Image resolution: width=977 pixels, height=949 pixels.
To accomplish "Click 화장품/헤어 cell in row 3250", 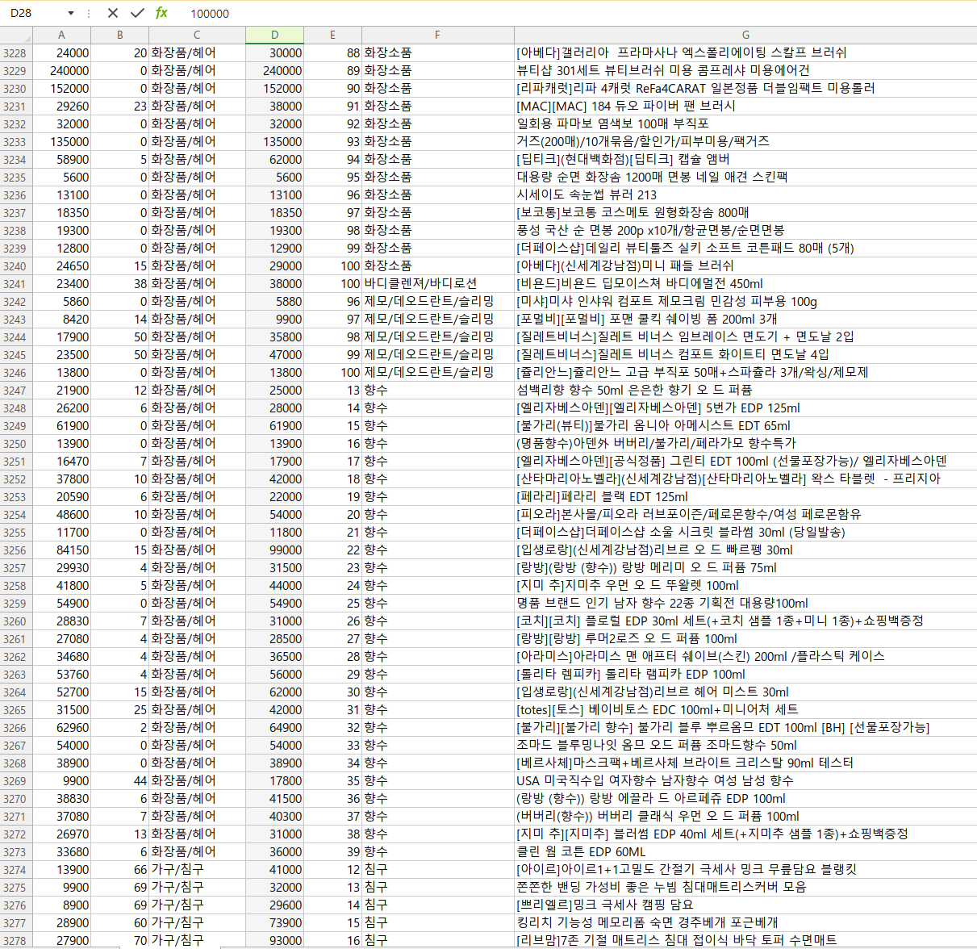I will tap(197, 443).
